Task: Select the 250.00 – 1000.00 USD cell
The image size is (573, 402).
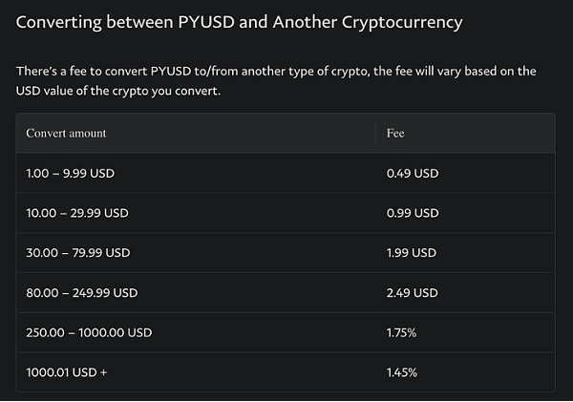Action: click(x=89, y=332)
